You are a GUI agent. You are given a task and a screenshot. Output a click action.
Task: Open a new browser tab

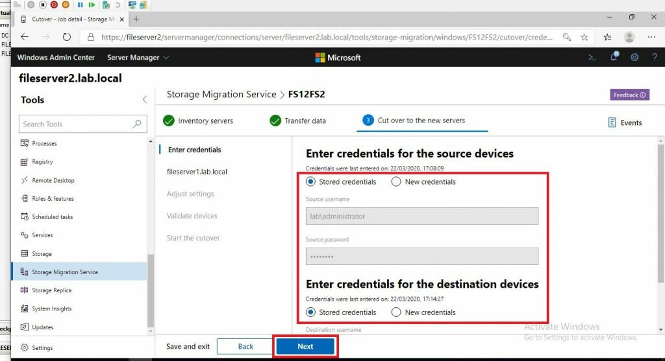pyautogui.click(x=136, y=19)
